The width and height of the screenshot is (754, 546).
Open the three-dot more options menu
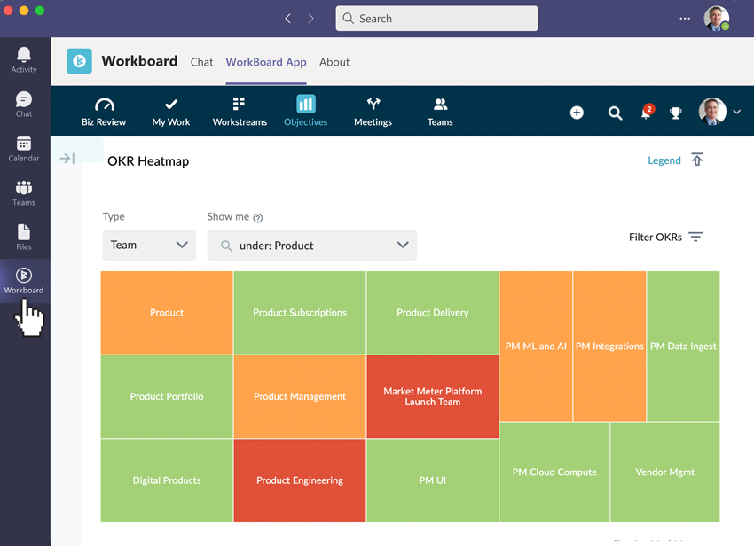pos(685,19)
